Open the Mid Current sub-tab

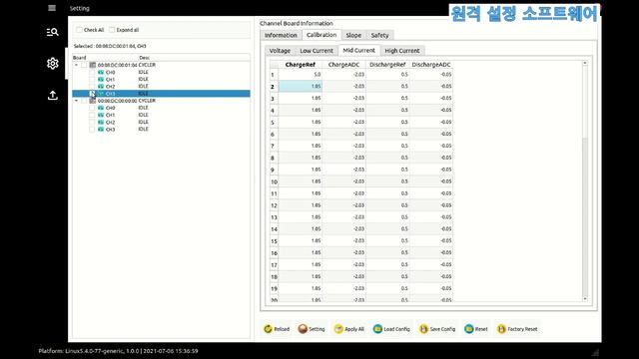click(x=359, y=51)
